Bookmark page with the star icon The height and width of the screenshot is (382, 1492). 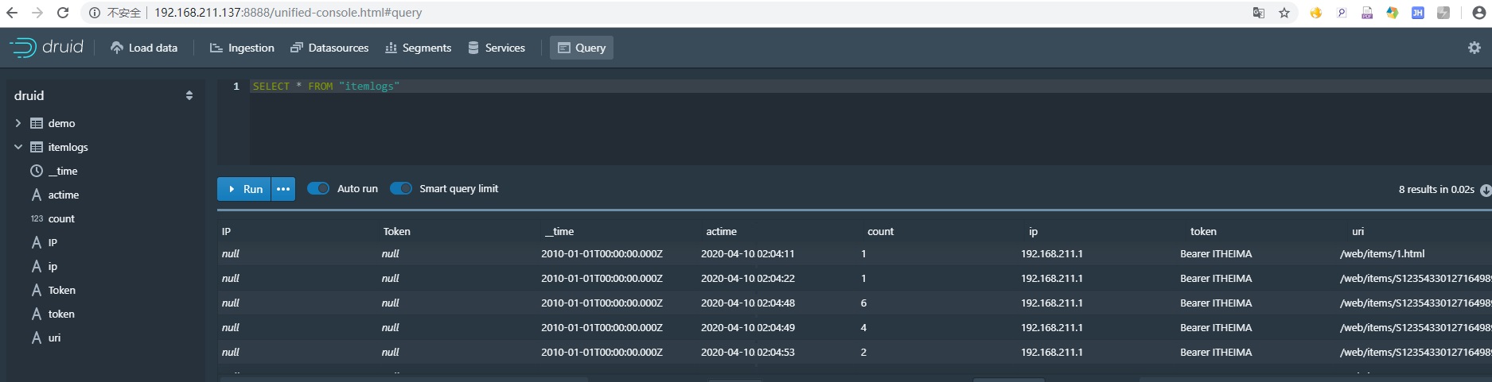[1284, 13]
